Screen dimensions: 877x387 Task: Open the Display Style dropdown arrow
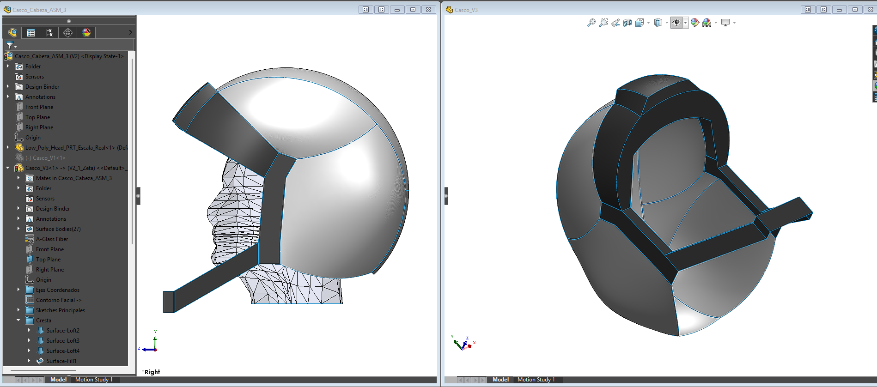[x=667, y=23]
